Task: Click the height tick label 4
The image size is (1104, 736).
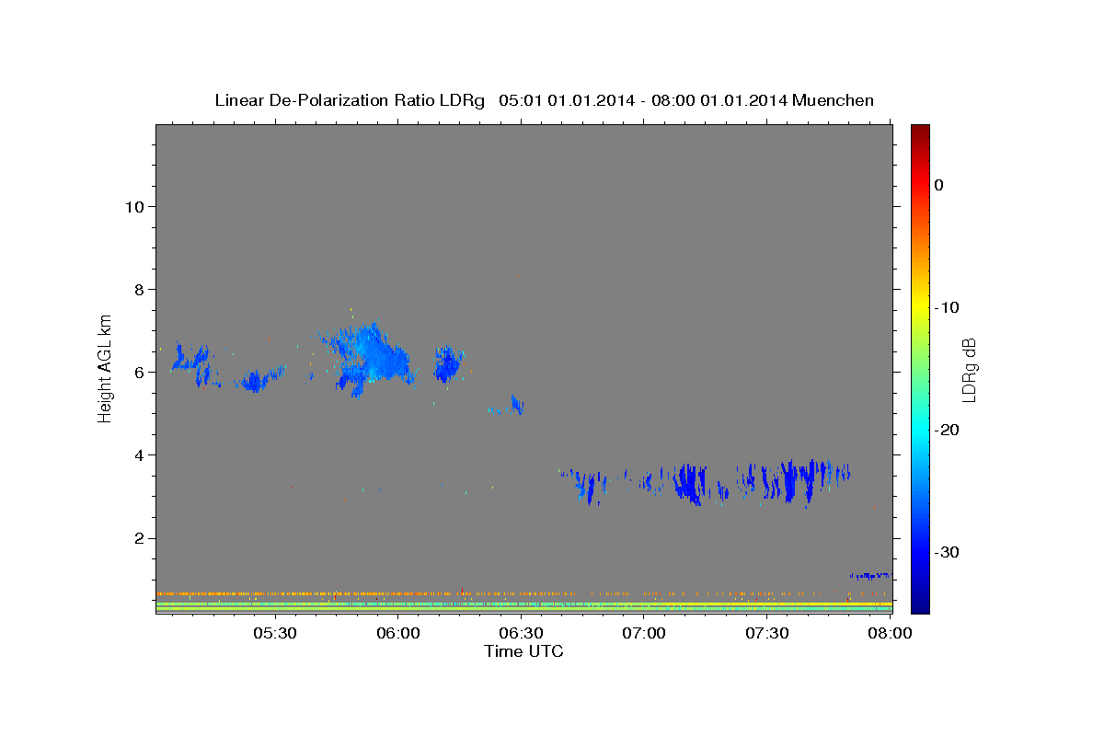Action: 137,454
